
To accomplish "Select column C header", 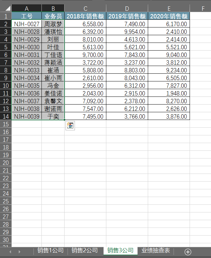I will [85, 8].
